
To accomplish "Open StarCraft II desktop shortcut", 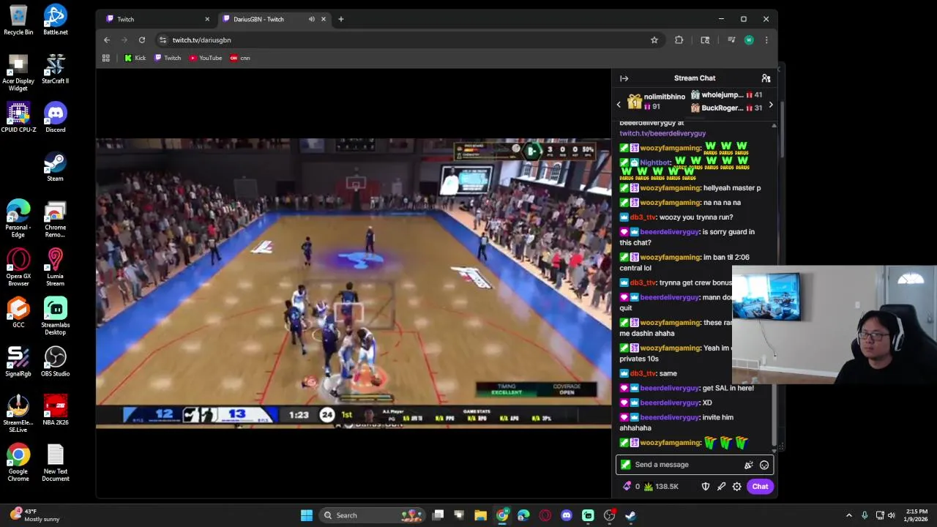I will [x=55, y=69].
